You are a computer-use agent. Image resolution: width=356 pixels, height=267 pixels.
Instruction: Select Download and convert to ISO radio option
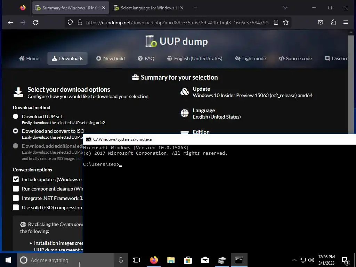click(15, 131)
